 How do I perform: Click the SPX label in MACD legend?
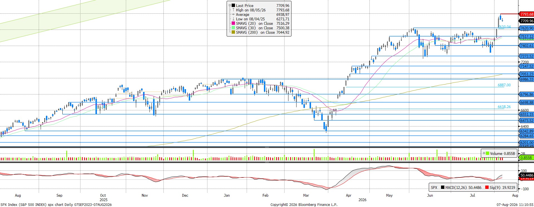(434, 187)
